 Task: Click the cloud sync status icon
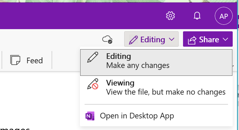click(x=108, y=39)
